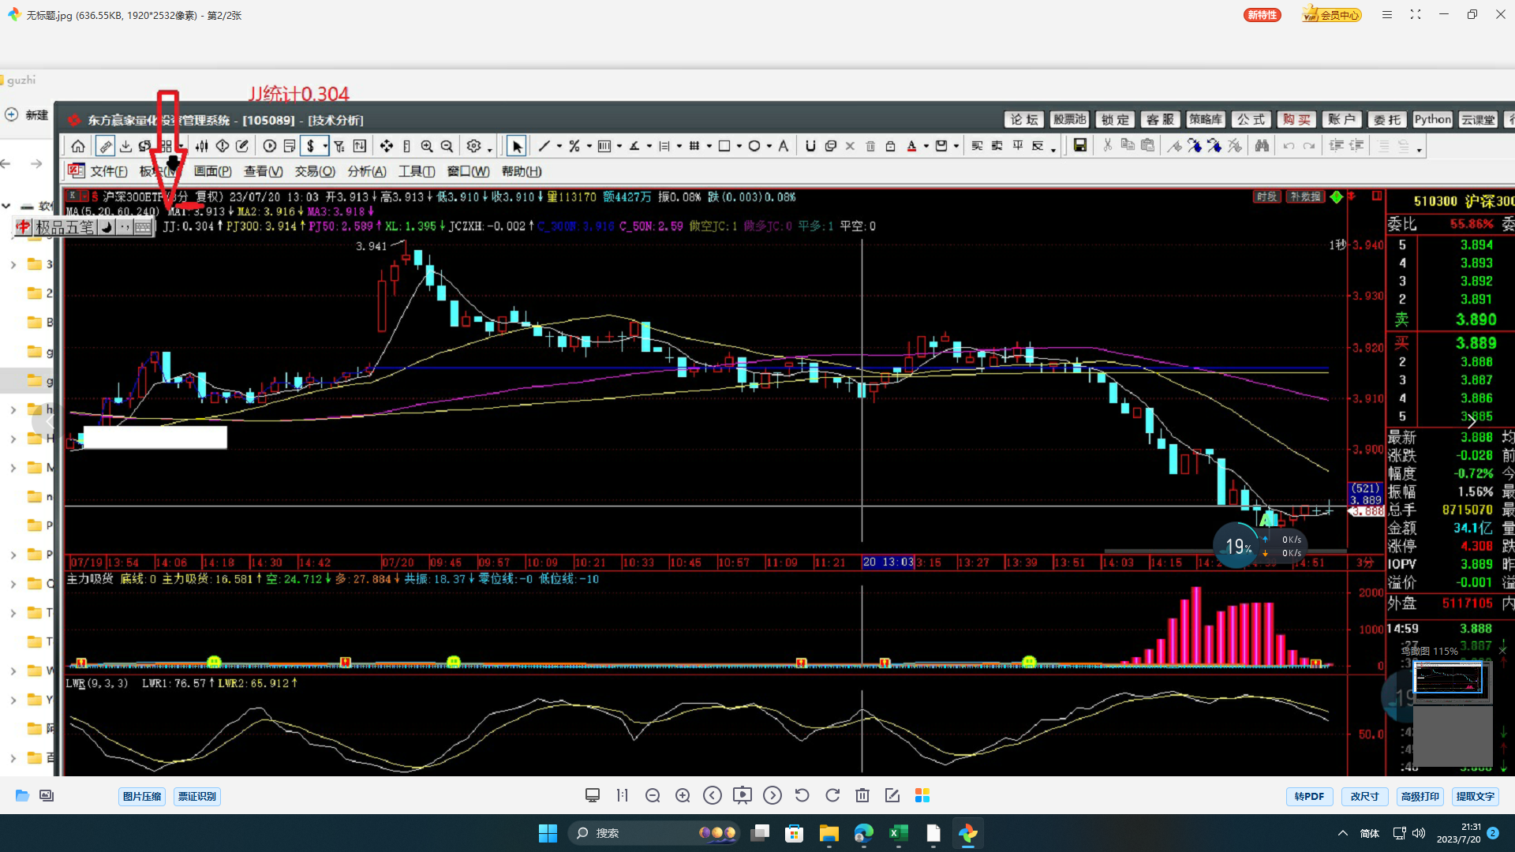The width and height of the screenshot is (1515, 852).
Task: Delete image with viewer trash icon
Action: [862, 795]
